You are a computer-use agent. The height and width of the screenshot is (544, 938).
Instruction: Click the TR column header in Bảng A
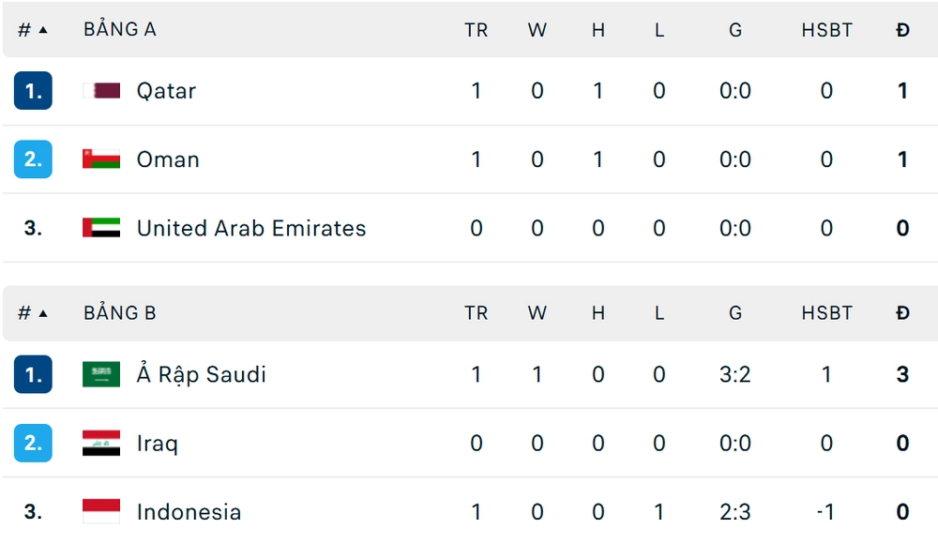(x=476, y=30)
